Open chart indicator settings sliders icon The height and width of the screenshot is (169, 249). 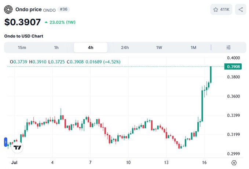pyautogui.click(x=228, y=47)
